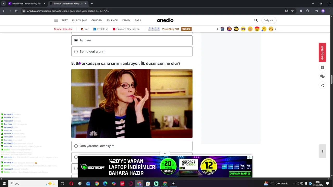Click the scroll-to-top arrow button
This screenshot has width=333, height=187.
coord(322,151)
